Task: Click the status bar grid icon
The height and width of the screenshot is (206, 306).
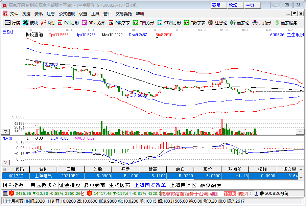Action: click(x=5, y=193)
